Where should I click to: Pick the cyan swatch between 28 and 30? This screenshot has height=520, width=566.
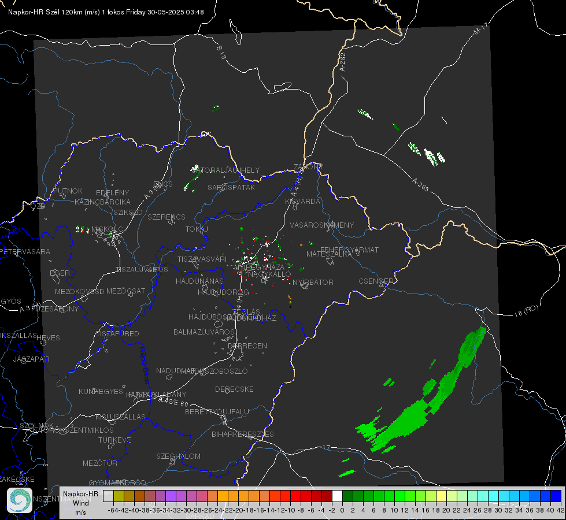point(494,496)
